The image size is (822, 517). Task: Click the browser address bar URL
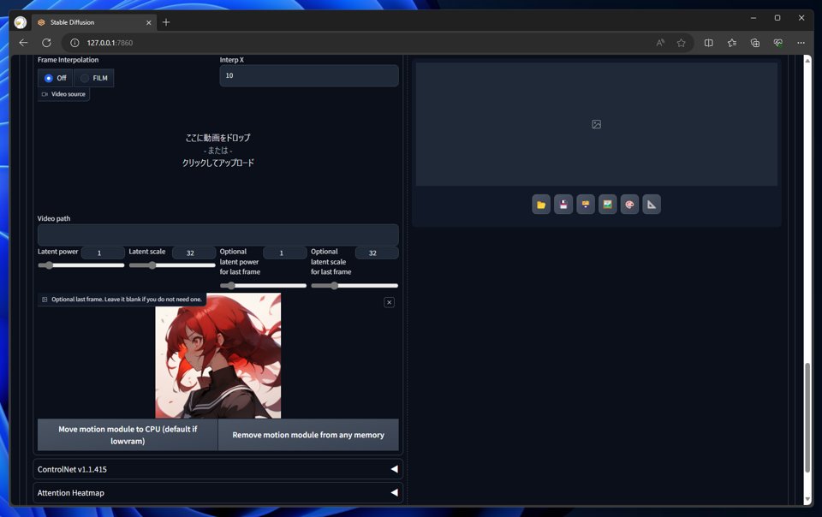pos(110,43)
